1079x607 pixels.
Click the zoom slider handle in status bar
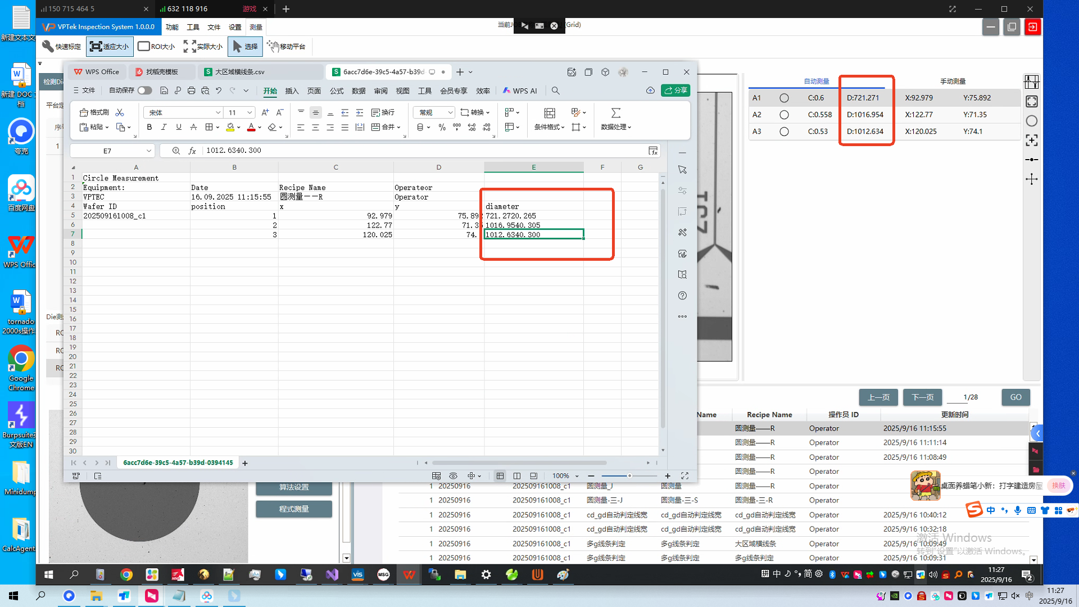pos(629,476)
